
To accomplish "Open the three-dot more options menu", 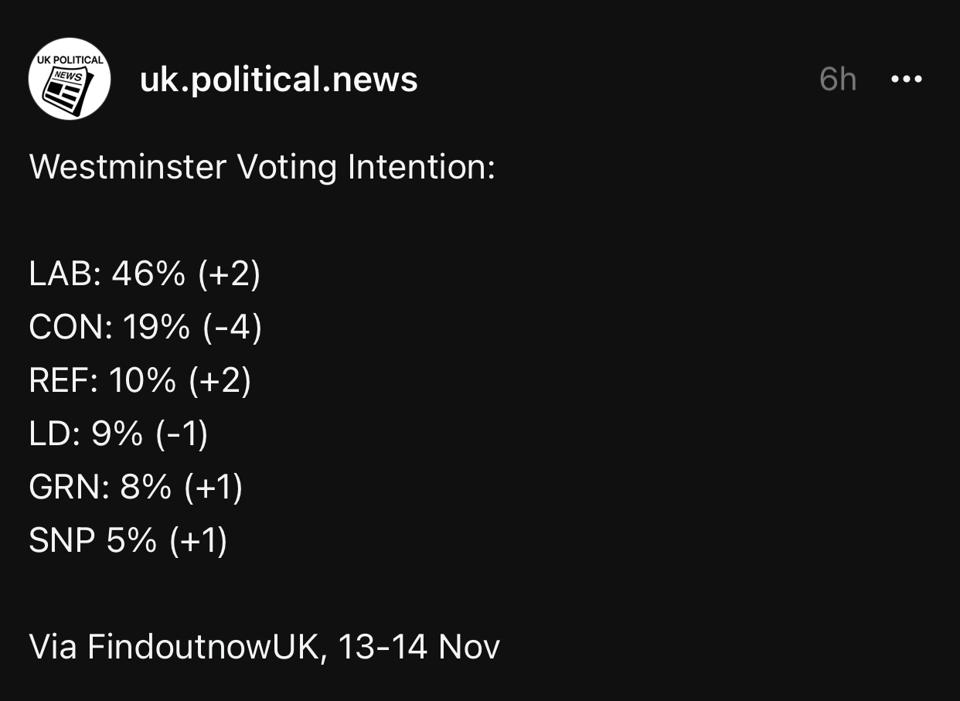I will (906, 79).
